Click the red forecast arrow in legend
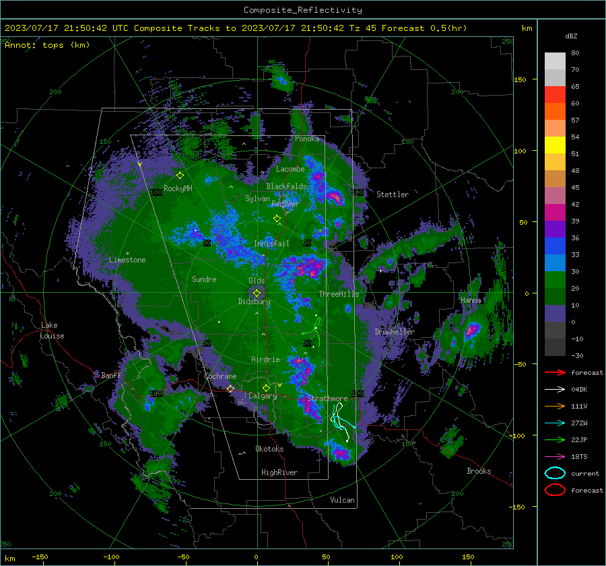 tap(555, 372)
